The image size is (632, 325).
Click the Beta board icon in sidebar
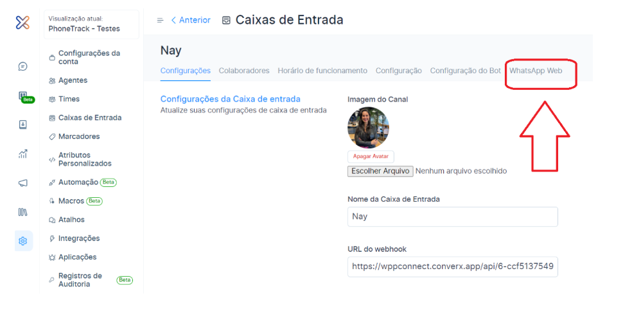pos(24,96)
